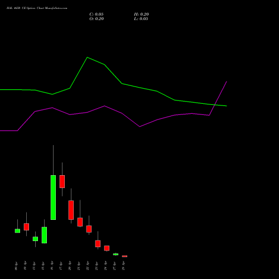The height and width of the screenshot is (279, 279).
Task: Click the 22 Apr date label
Action: click(x=88, y=266)
